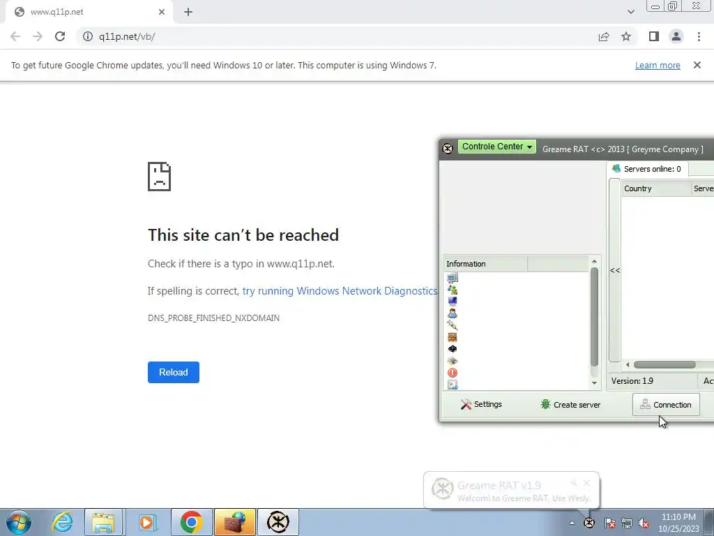Open the clock showing 11:10 PM

[x=678, y=523]
